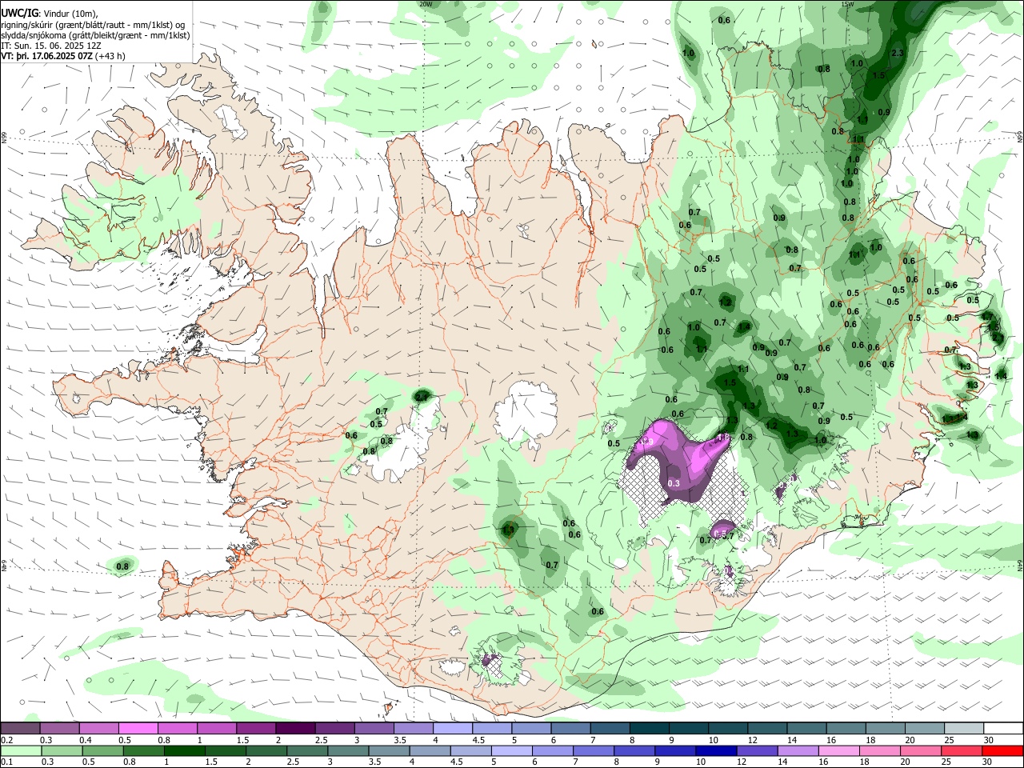The height and width of the screenshot is (768, 1024).
Task: Pick upper legend swatch between 0.3 and 0.4
Action: (x=60, y=729)
